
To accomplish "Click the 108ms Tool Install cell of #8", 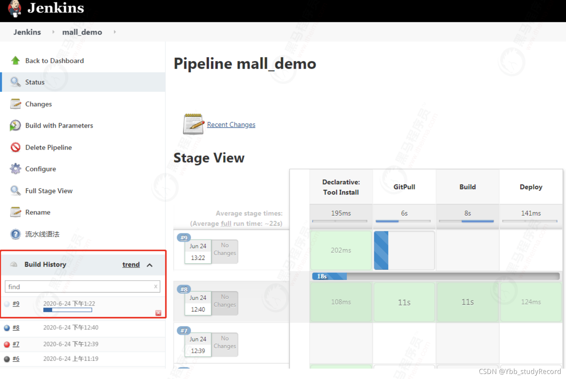I will click(x=341, y=302).
